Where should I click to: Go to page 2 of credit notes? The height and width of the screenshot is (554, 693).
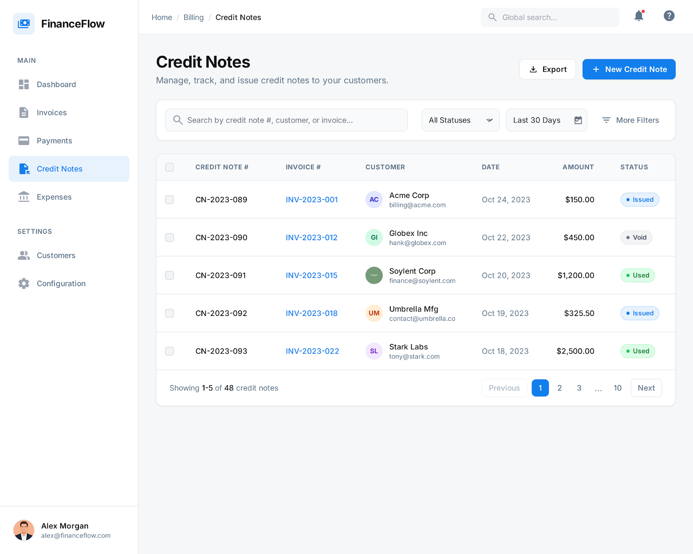pyautogui.click(x=559, y=388)
